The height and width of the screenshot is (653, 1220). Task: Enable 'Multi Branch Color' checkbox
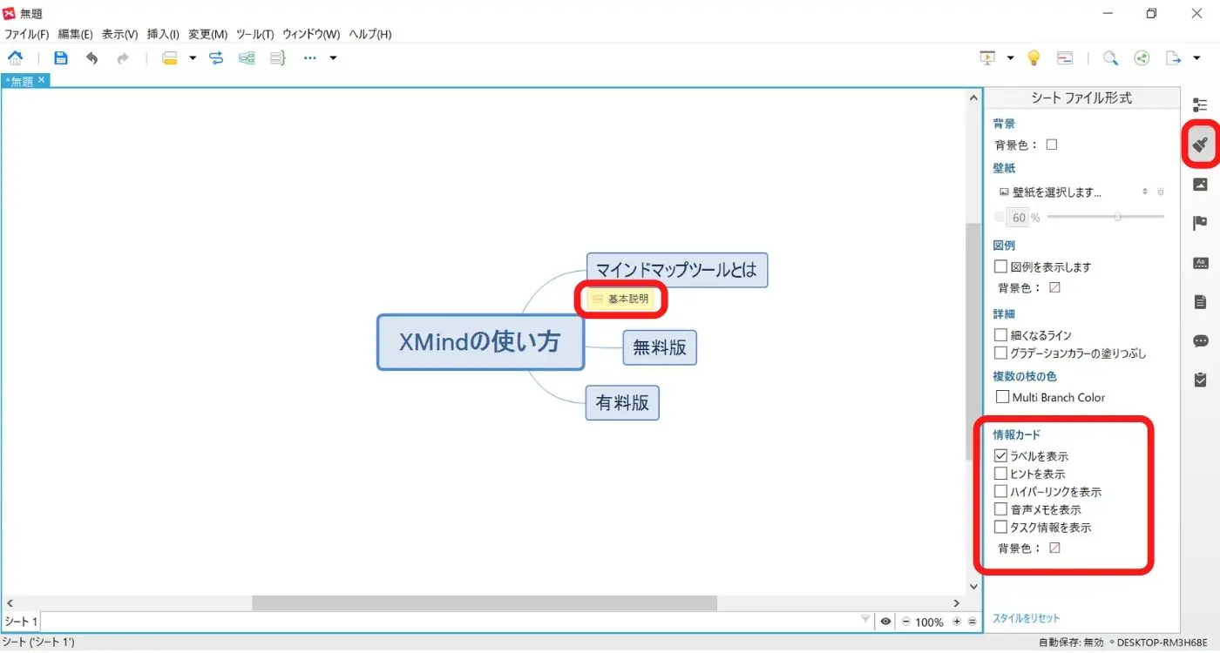click(x=1002, y=397)
